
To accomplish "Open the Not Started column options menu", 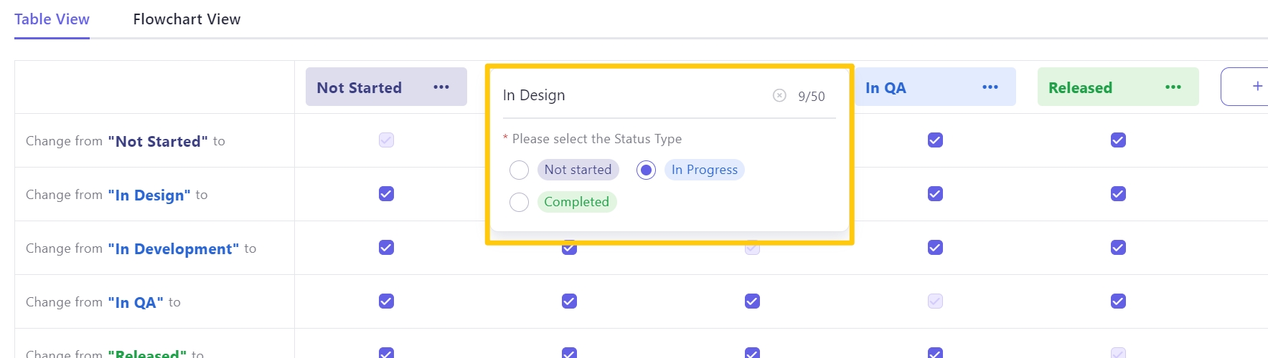I will 441,87.
